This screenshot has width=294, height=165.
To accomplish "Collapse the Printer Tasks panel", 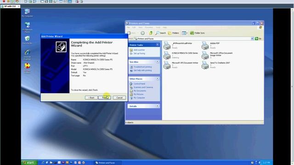I will [x=158, y=45].
